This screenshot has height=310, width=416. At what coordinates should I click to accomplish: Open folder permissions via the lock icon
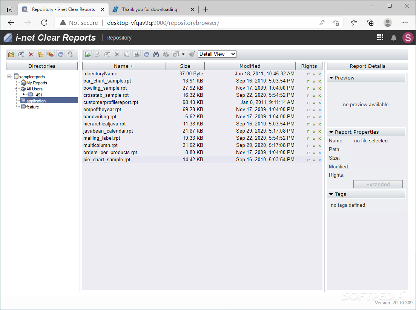click(70, 54)
